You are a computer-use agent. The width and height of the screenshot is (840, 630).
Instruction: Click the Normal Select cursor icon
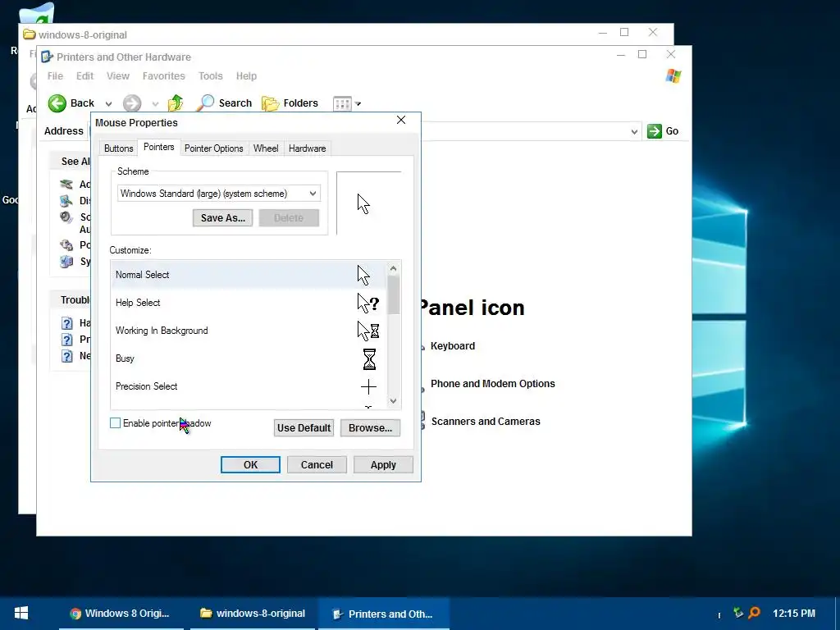point(363,275)
